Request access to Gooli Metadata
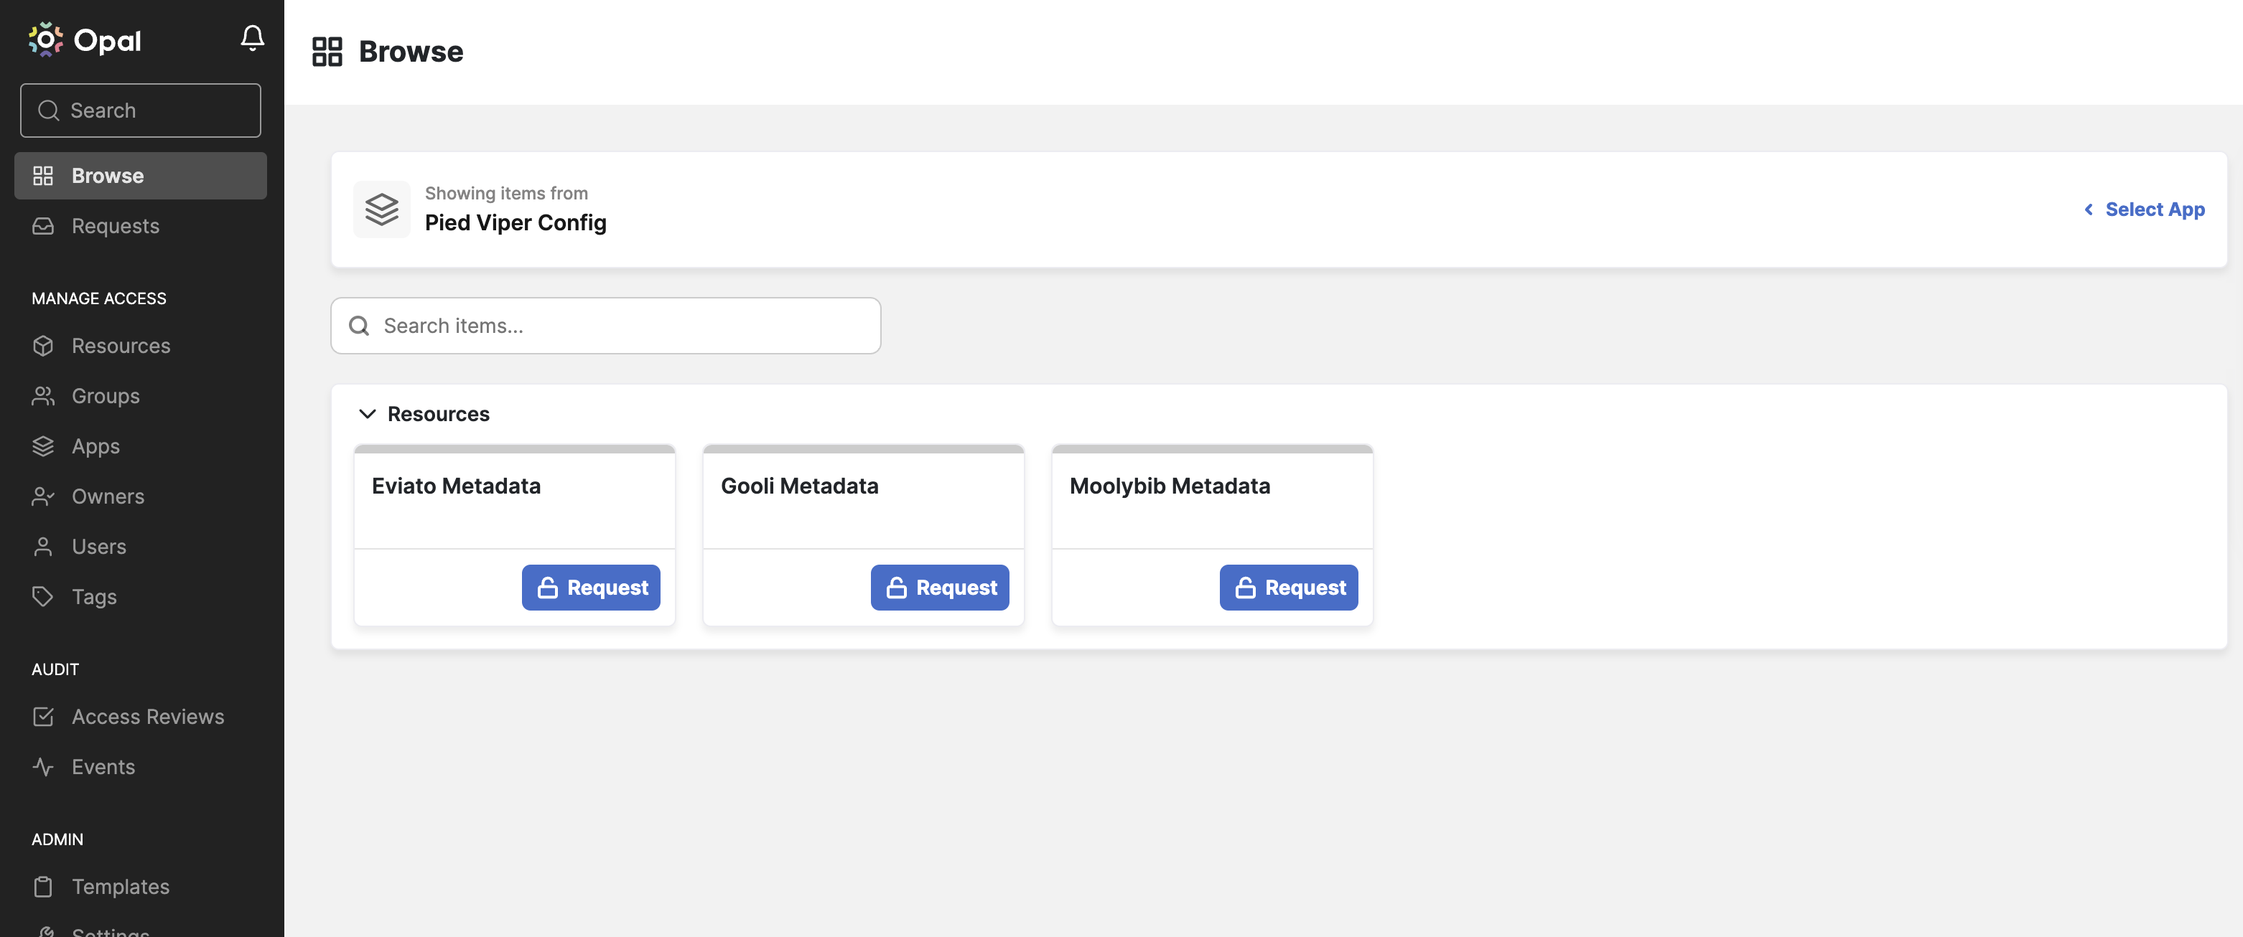Screen dimensions: 2243x937 [940, 588]
